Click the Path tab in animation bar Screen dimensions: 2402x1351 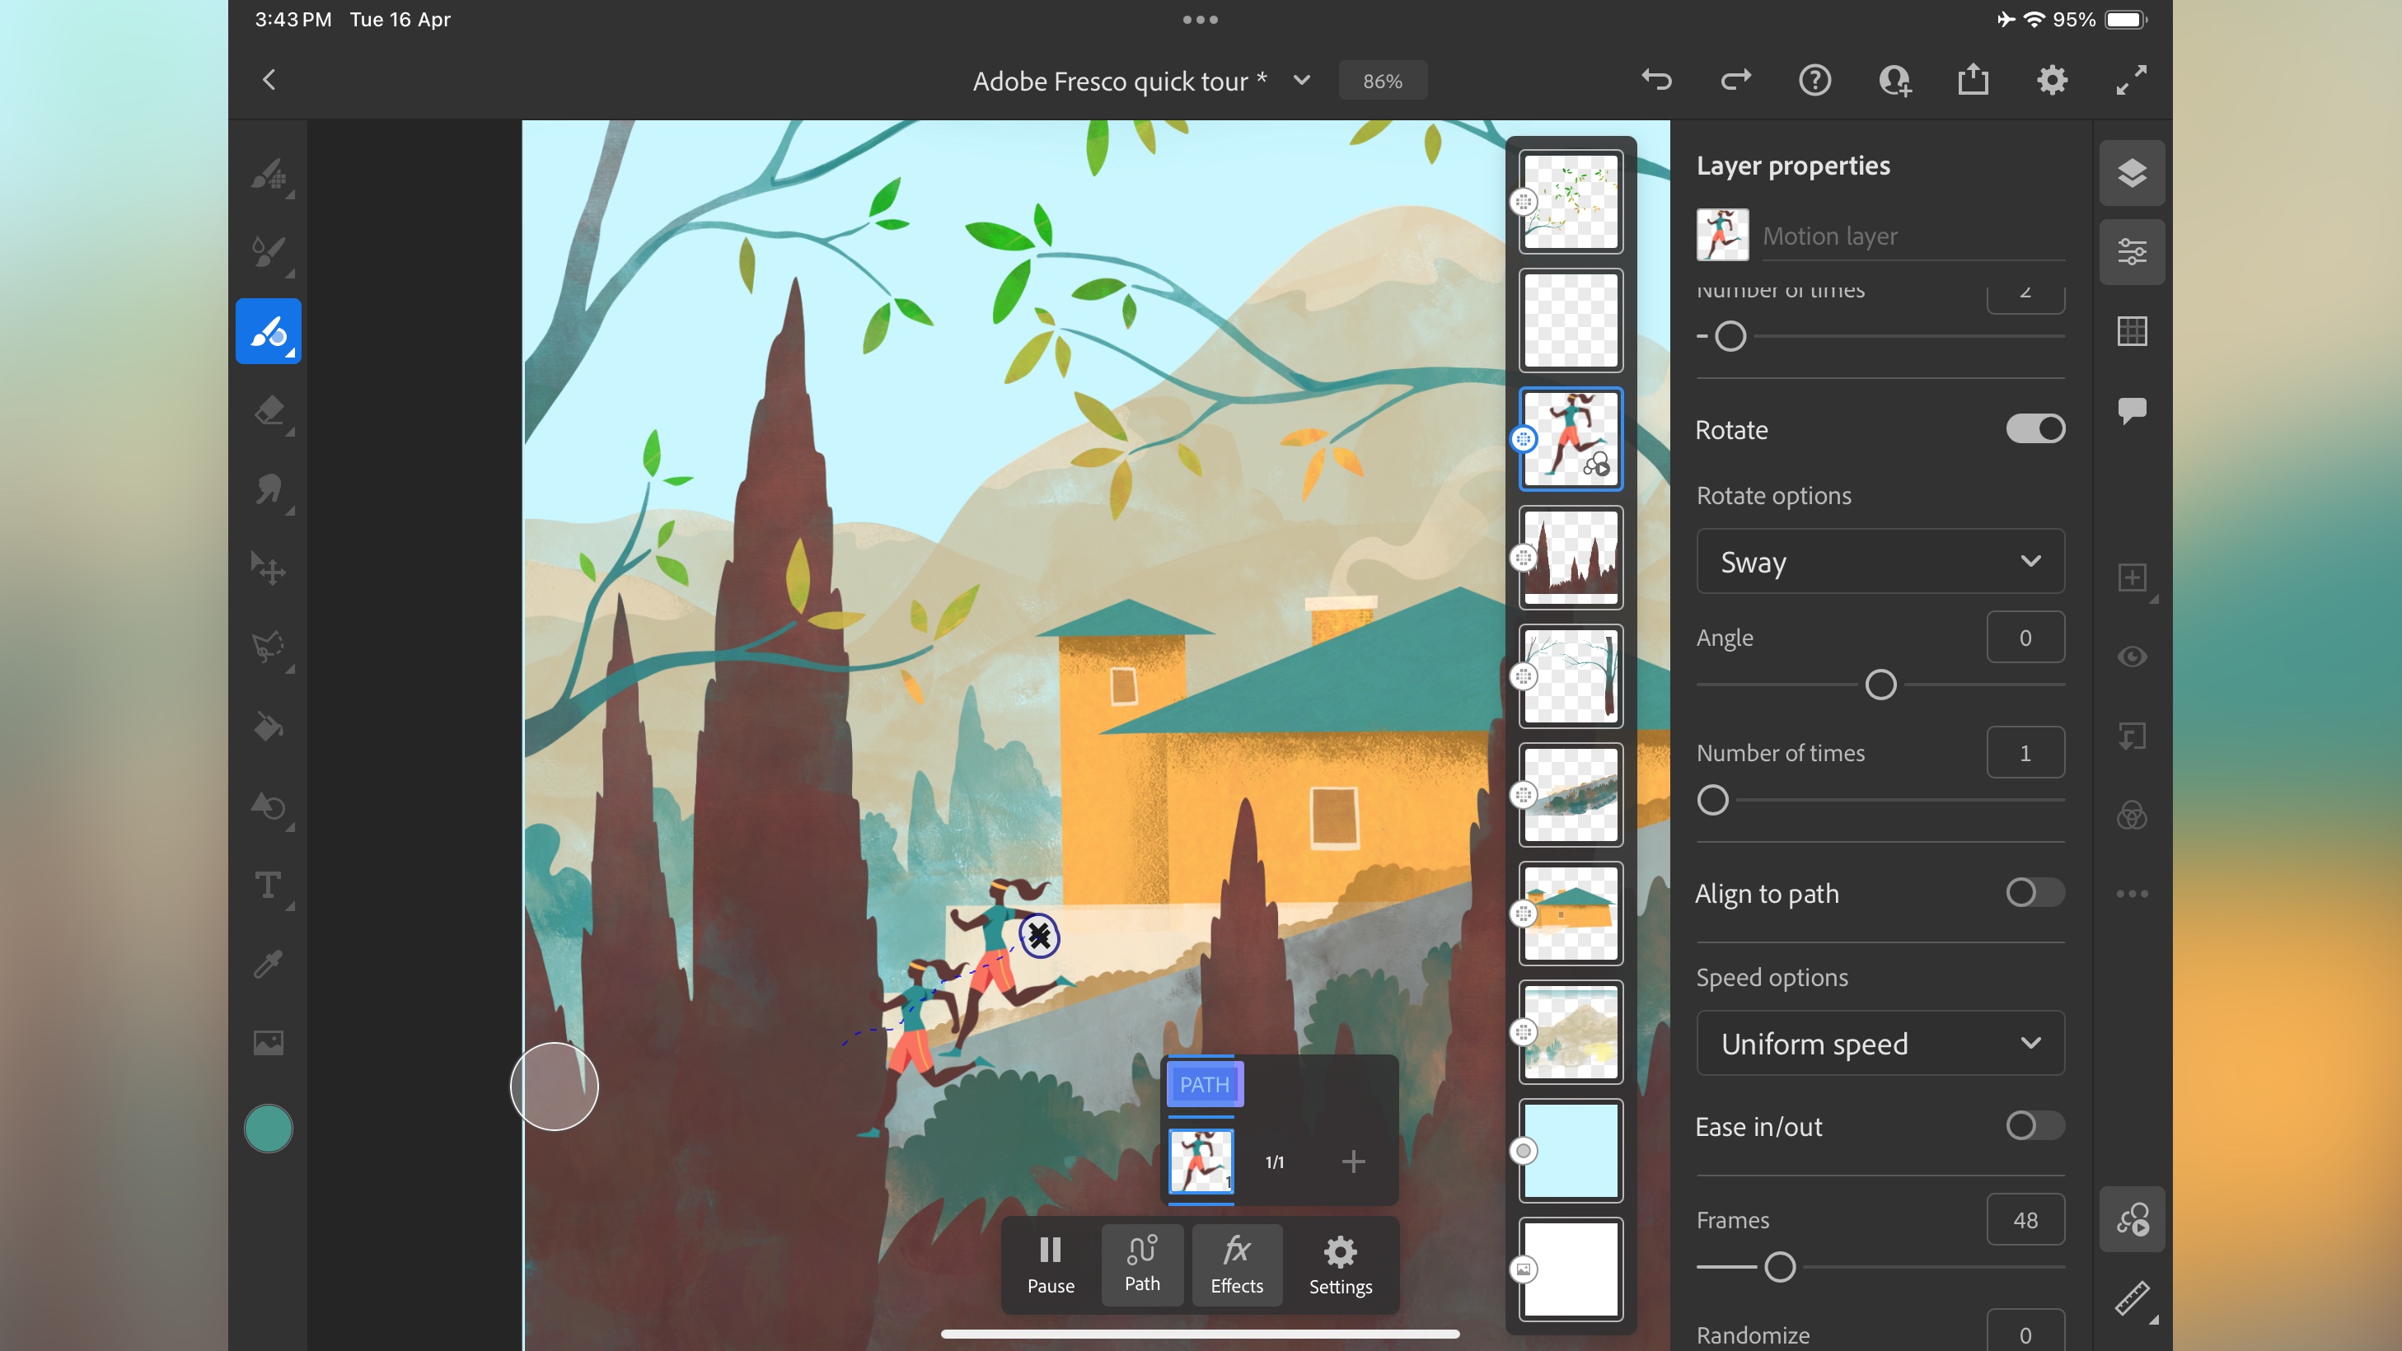coord(1143,1262)
